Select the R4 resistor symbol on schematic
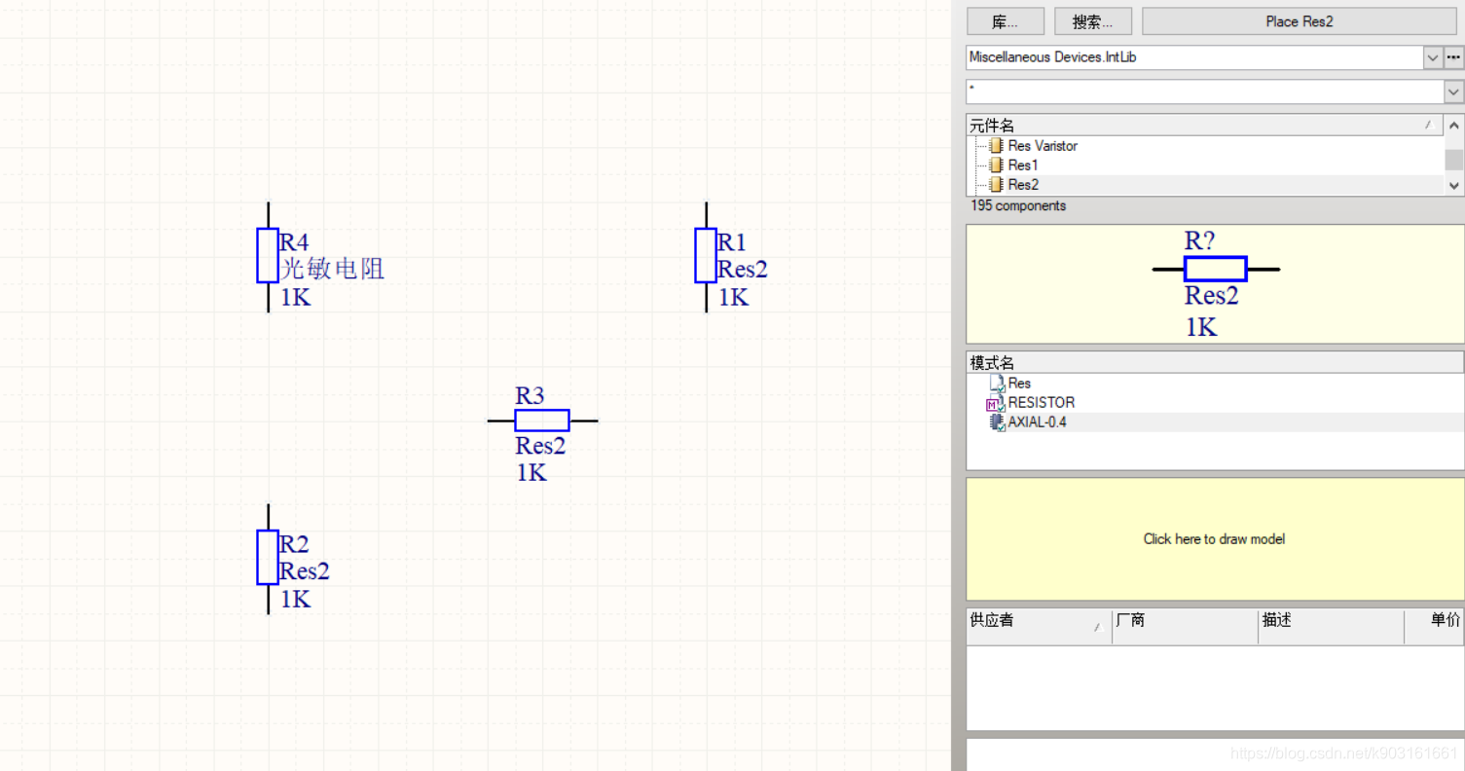 268,256
